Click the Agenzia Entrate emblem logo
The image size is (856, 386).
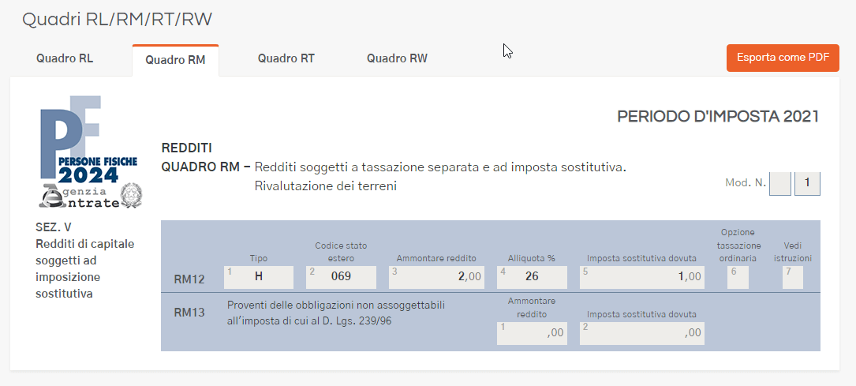[91, 197]
